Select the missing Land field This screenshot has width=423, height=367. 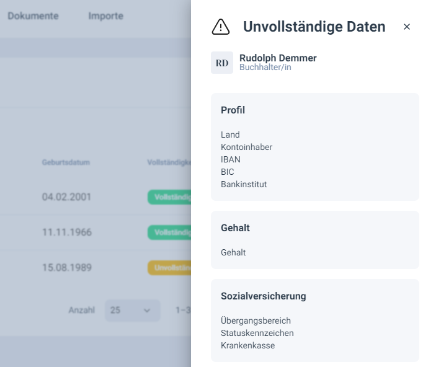(230, 135)
